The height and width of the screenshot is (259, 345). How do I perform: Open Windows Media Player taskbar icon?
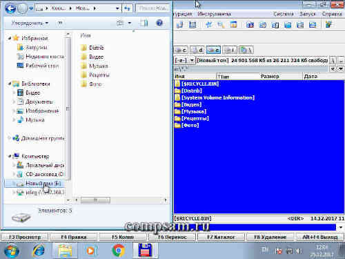coord(91,251)
